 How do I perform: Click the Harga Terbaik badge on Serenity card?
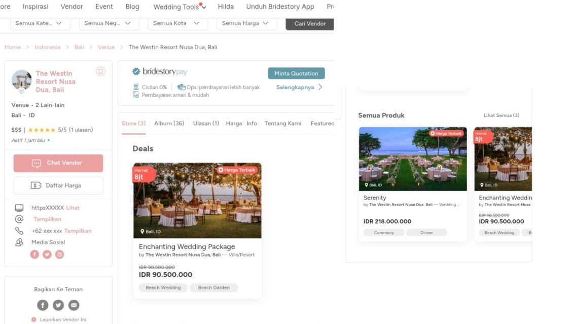point(446,133)
